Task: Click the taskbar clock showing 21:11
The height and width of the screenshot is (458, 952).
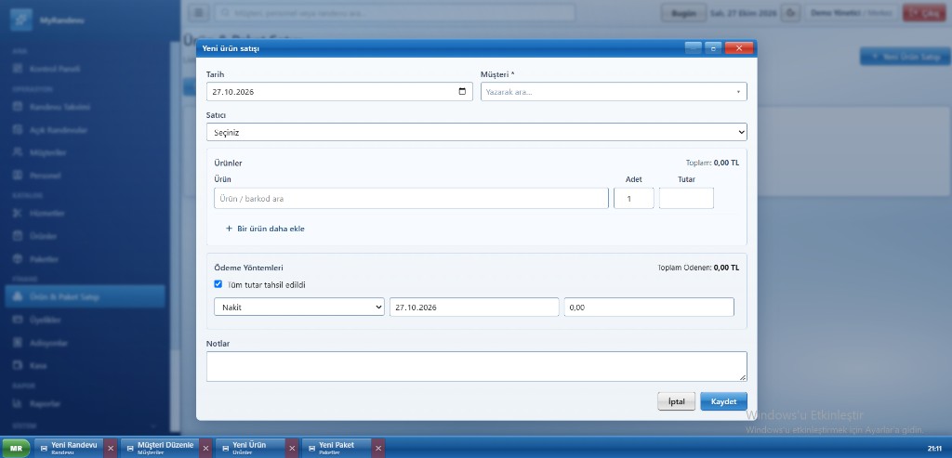Action: 934,449
